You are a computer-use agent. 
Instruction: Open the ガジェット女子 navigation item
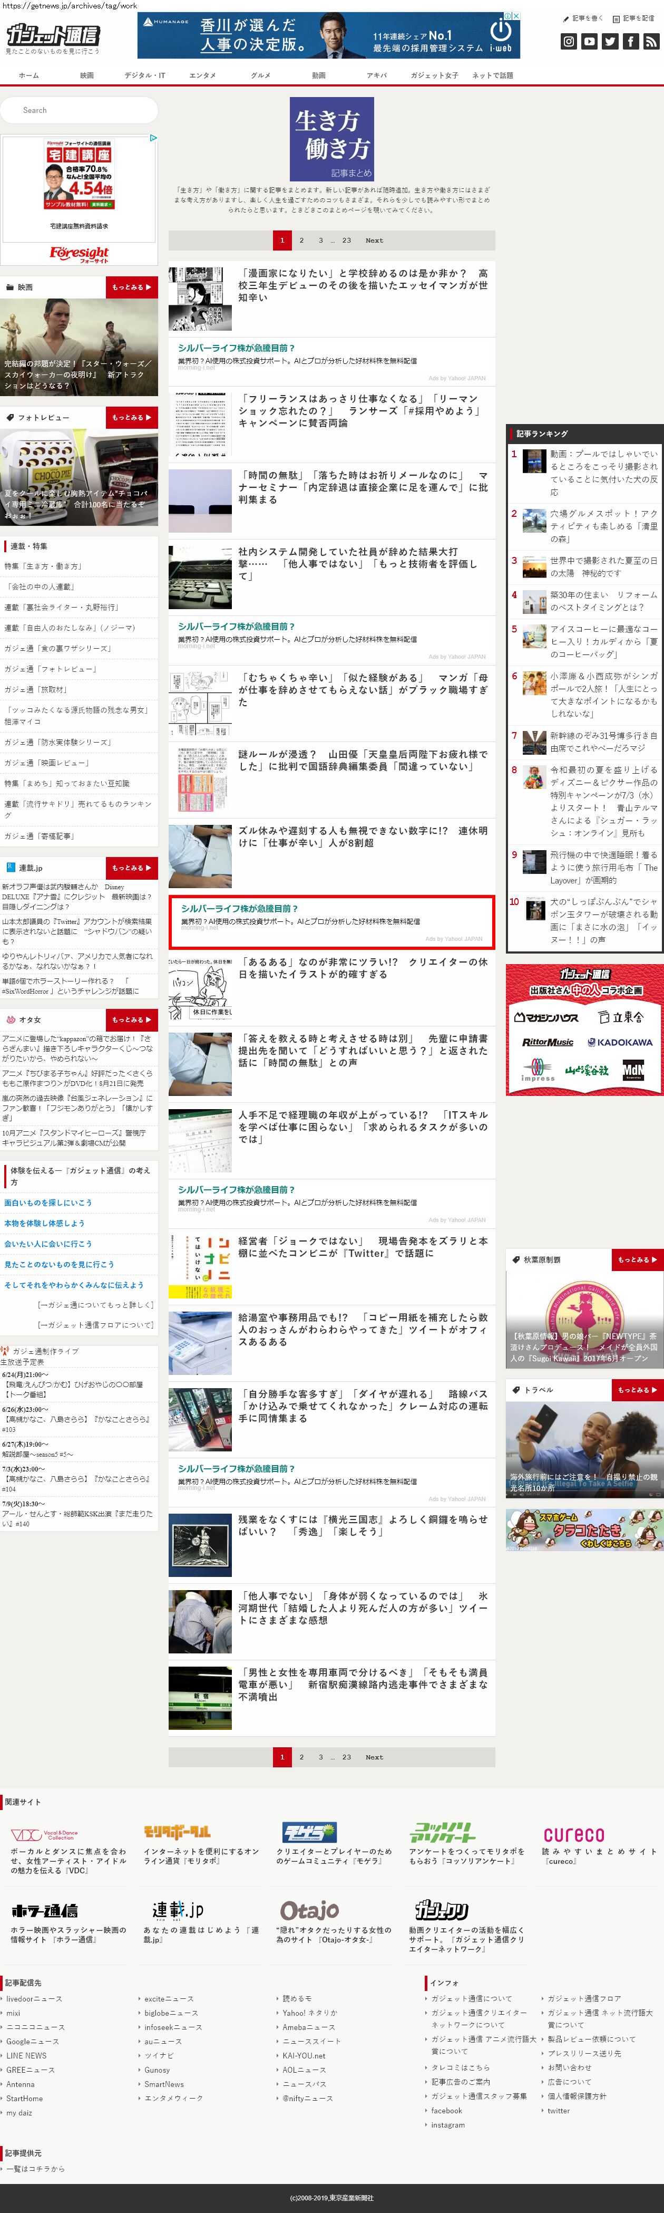(434, 75)
